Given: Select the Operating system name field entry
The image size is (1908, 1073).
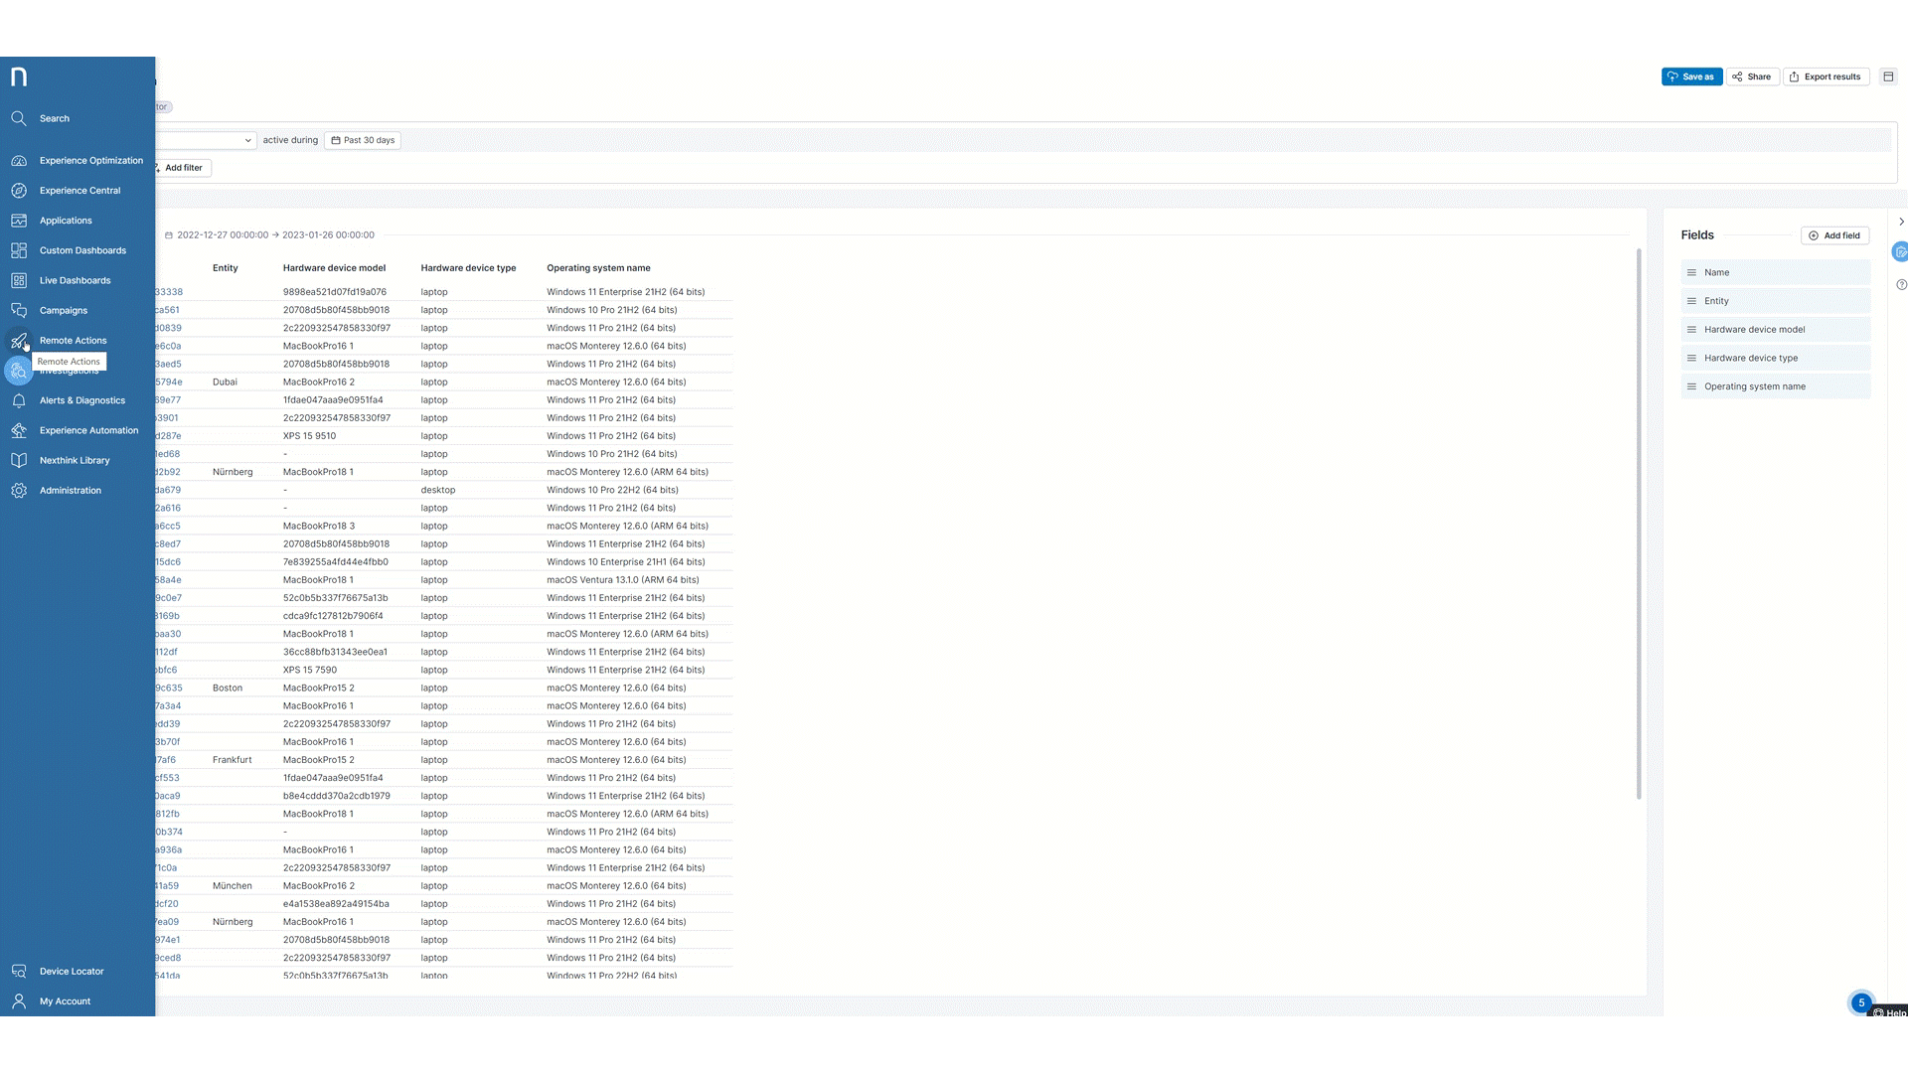Looking at the screenshot, I should coord(1775,386).
